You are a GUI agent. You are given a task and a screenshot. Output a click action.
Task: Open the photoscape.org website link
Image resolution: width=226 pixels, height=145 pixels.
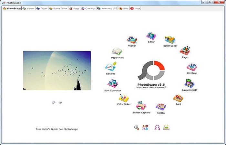pyautogui.click(x=151, y=87)
